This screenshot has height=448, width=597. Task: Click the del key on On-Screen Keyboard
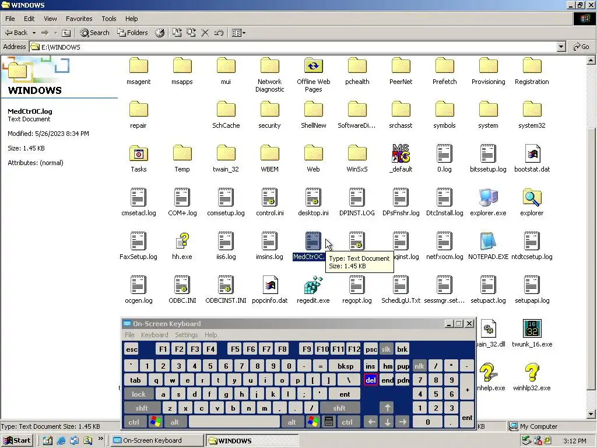(x=370, y=380)
